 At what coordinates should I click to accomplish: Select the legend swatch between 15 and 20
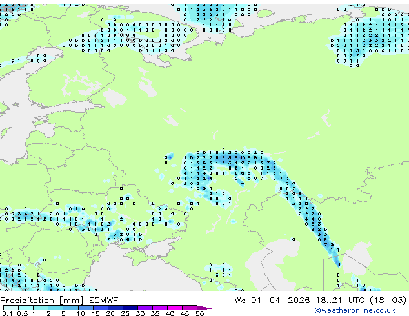[x=101, y=308]
